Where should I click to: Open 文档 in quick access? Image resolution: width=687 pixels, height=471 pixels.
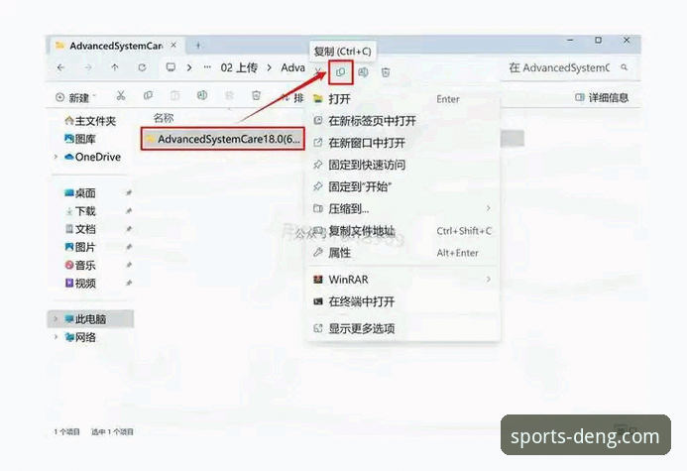tap(79, 229)
